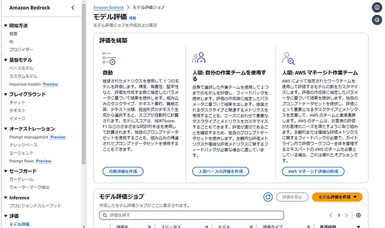Image resolution: width=385 pixels, height=228 pixels.
Task: Select モデル評価 in the sidebar
Action: [19, 224]
